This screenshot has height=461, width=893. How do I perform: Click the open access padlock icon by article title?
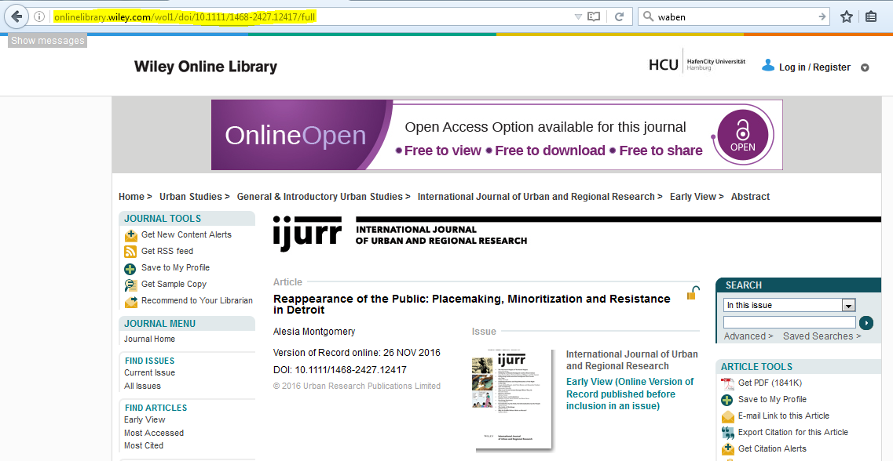(x=693, y=292)
